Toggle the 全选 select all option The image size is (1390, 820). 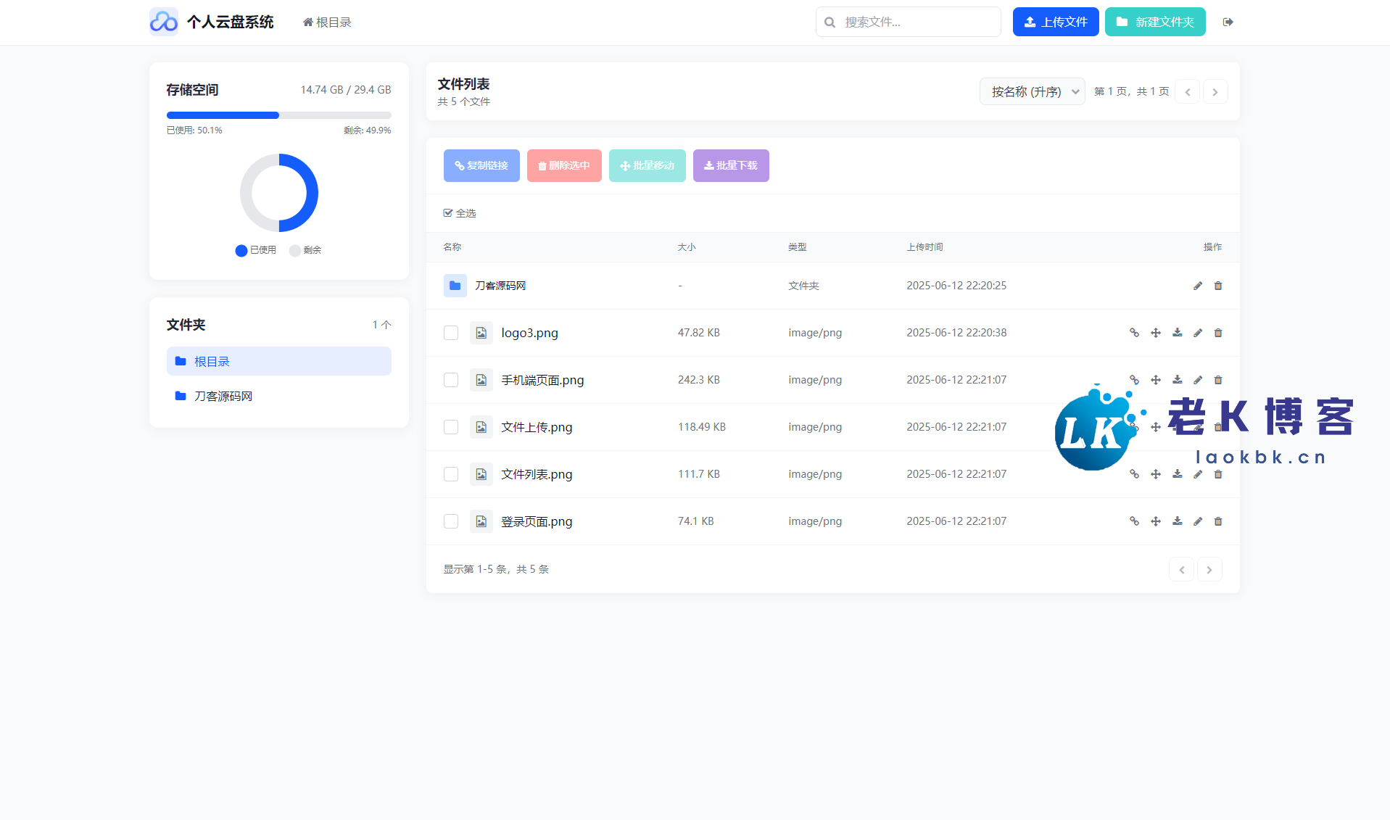pyautogui.click(x=460, y=213)
